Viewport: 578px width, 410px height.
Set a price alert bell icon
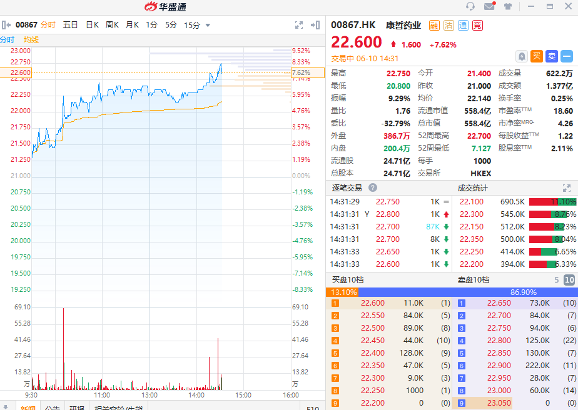pyautogui.click(x=522, y=56)
